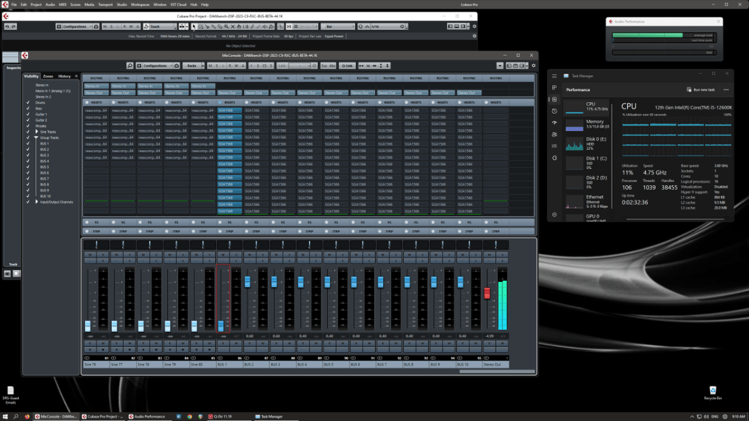Open the Racks dropdown in MixConsole

[193, 65]
